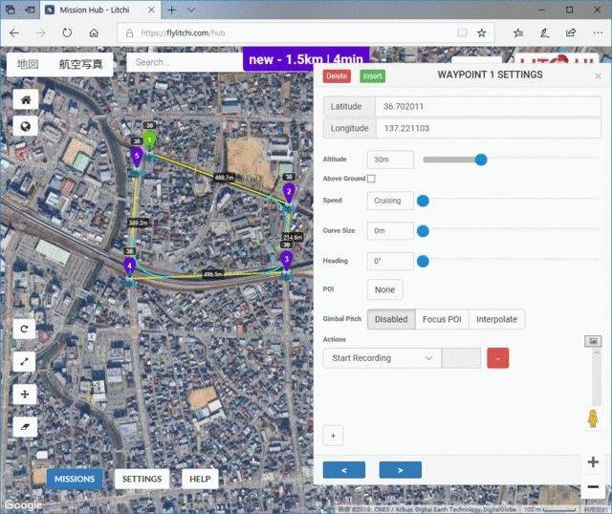Toggle the Above Ground checkbox
Viewport: 612px width, 514px height.
371,179
